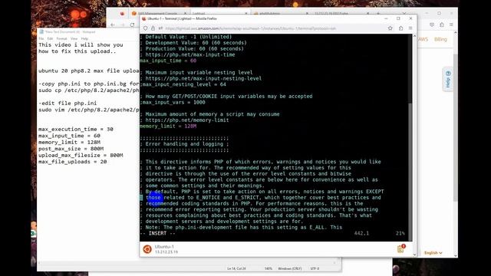
Task: Click 'memory_limit = 128M' in Notepad
Action: click(x=69, y=143)
